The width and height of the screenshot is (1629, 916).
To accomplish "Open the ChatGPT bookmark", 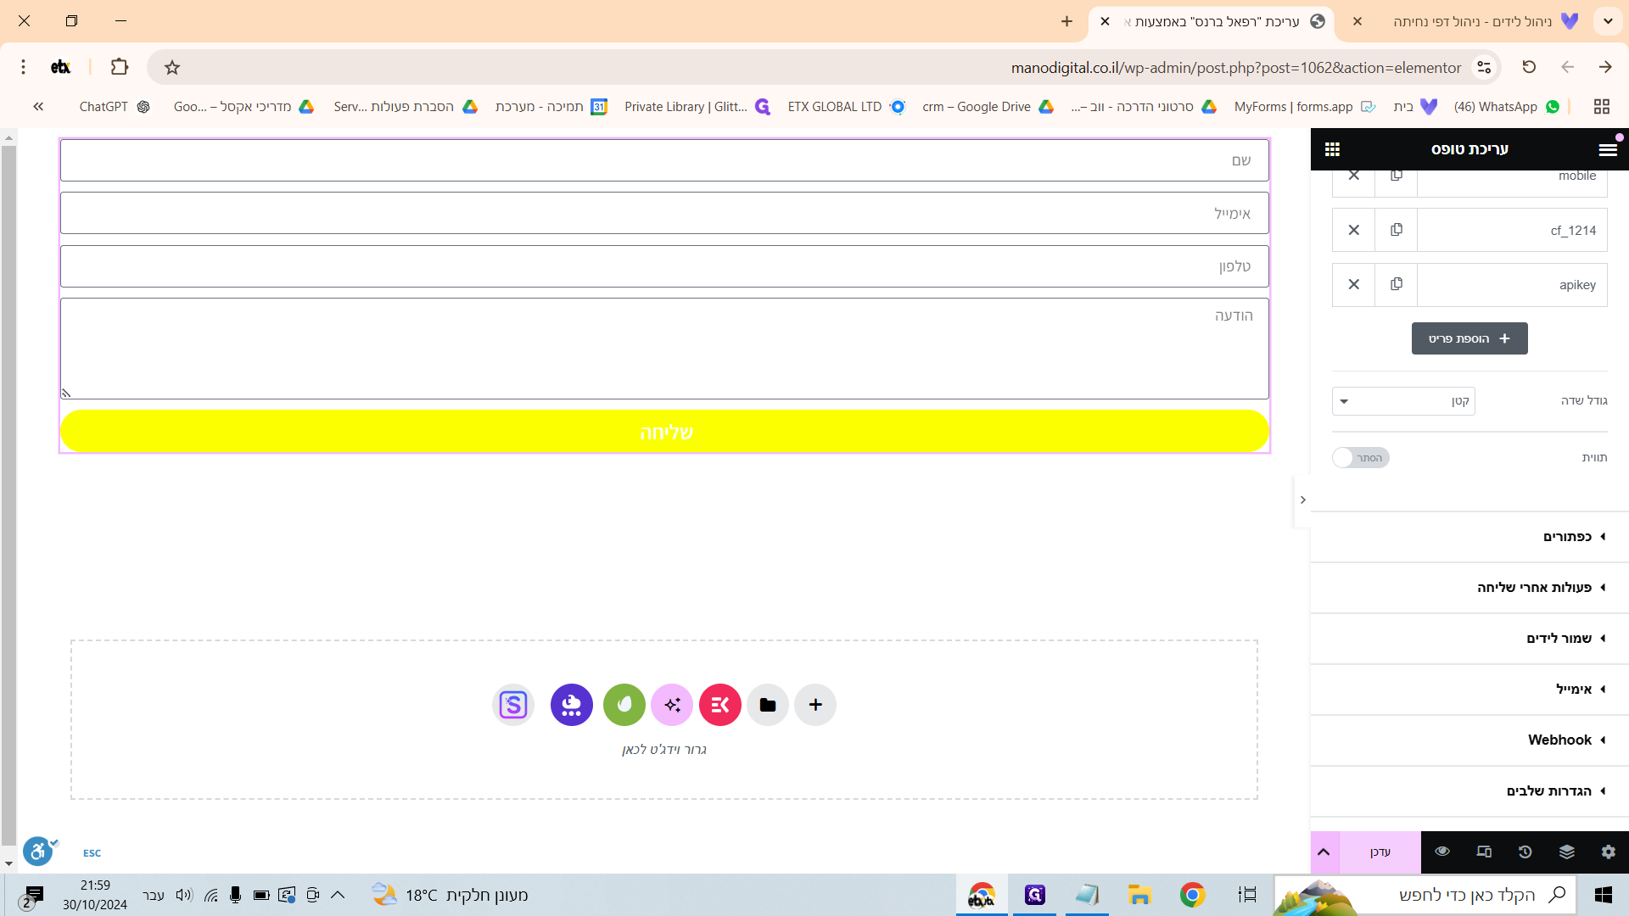I will (x=115, y=107).
